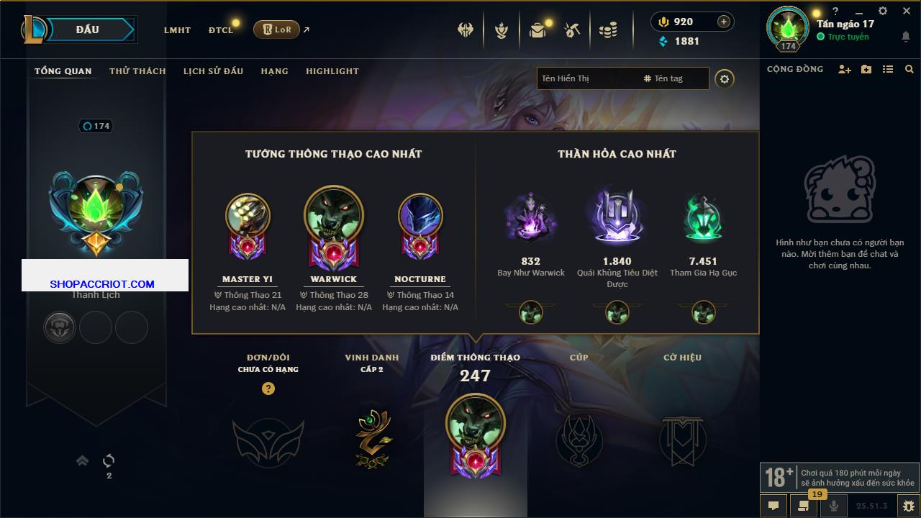Screen dimensions: 921x518
Task: Expand the profile search settings gear
Action: pyautogui.click(x=725, y=78)
